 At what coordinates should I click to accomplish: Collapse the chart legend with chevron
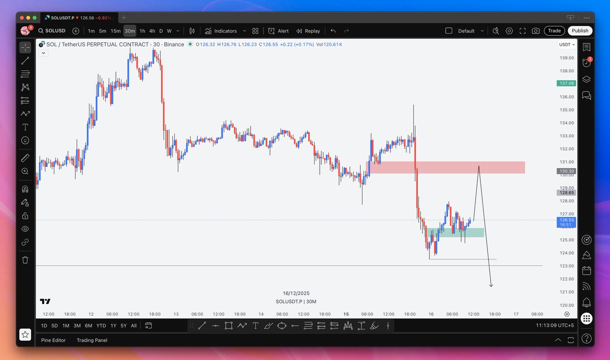click(43, 52)
